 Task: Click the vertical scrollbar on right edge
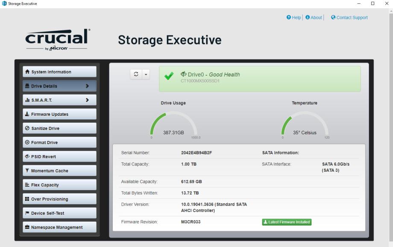point(391,127)
